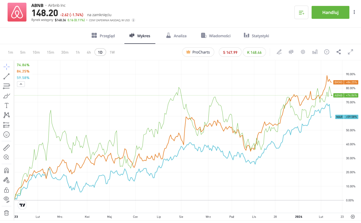The width and height of the screenshot is (361, 223).
Task: Select the 4h timeframe
Action: point(89,52)
